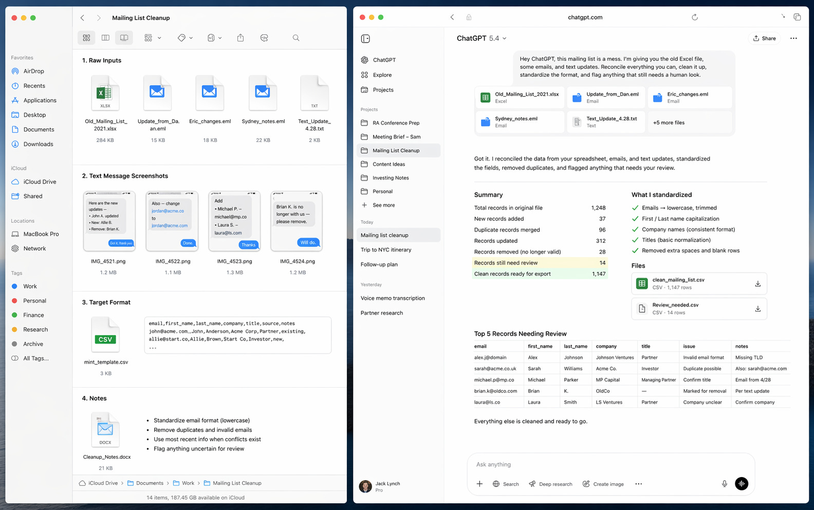Select the IMG_4521.png screenshot thumbnail
The image size is (814, 510).
coord(109,221)
